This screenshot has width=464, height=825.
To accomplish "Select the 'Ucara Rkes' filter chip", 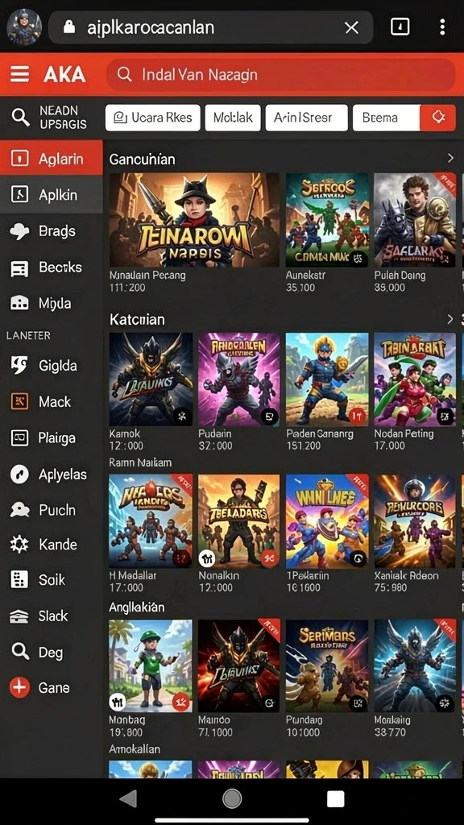I will click(152, 118).
